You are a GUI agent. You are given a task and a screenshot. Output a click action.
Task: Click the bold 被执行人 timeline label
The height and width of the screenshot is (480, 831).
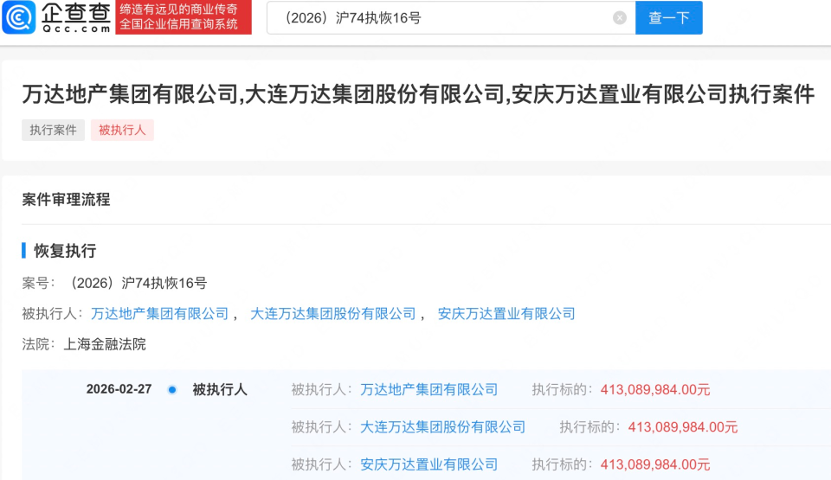[x=219, y=390]
